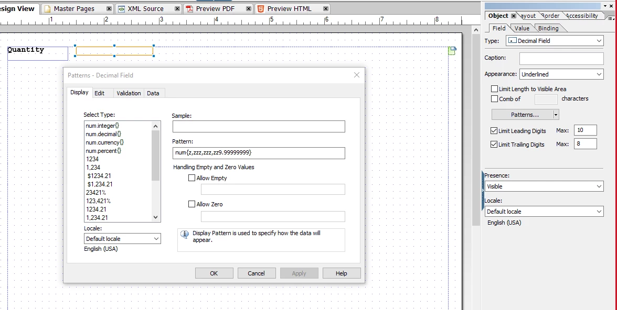Enable the Allow Empty checkbox
The height and width of the screenshot is (310, 617).
pos(192,178)
